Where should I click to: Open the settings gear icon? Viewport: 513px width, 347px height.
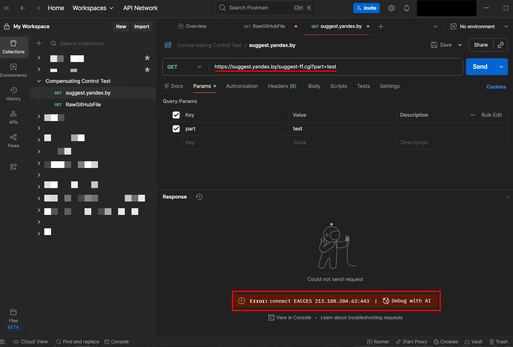pyautogui.click(x=391, y=8)
